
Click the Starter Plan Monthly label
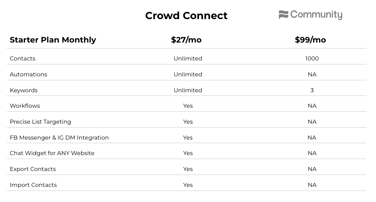[x=53, y=40]
